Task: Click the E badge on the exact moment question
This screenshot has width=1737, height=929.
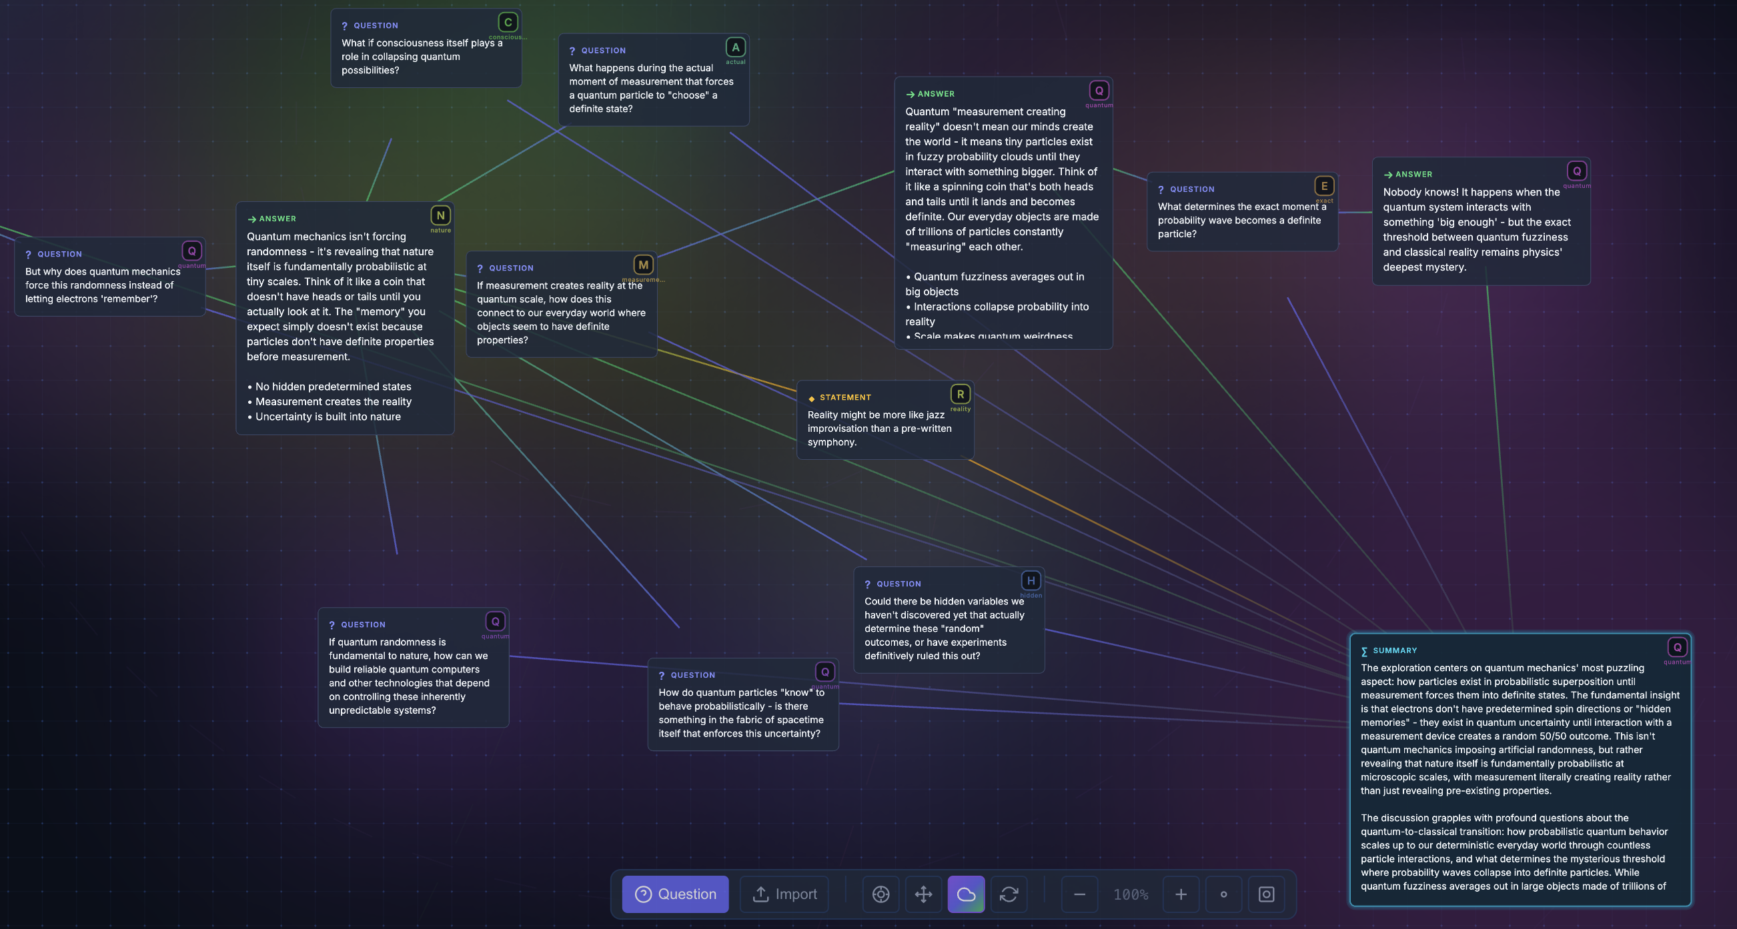Action: (1323, 187)
